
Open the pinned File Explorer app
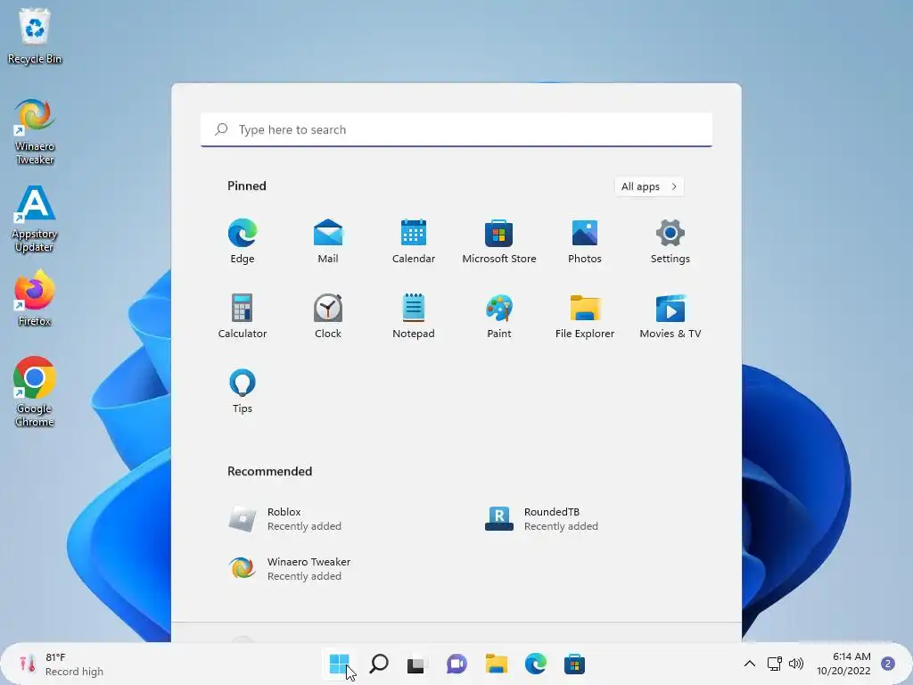585,317
